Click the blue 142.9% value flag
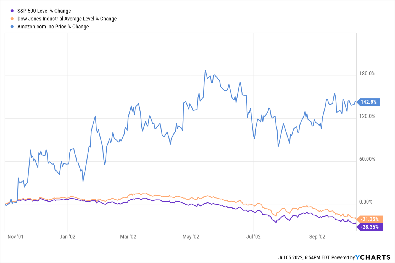This screenshot has width=395, height=263. [x=369, y=102]
